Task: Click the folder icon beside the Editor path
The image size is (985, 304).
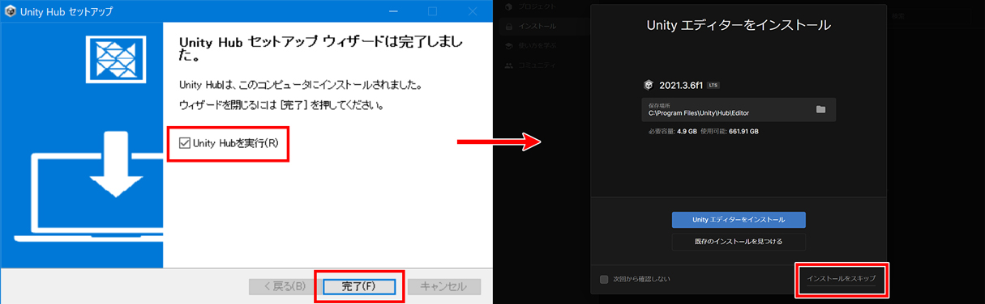Action: click(x=820, y=109)
